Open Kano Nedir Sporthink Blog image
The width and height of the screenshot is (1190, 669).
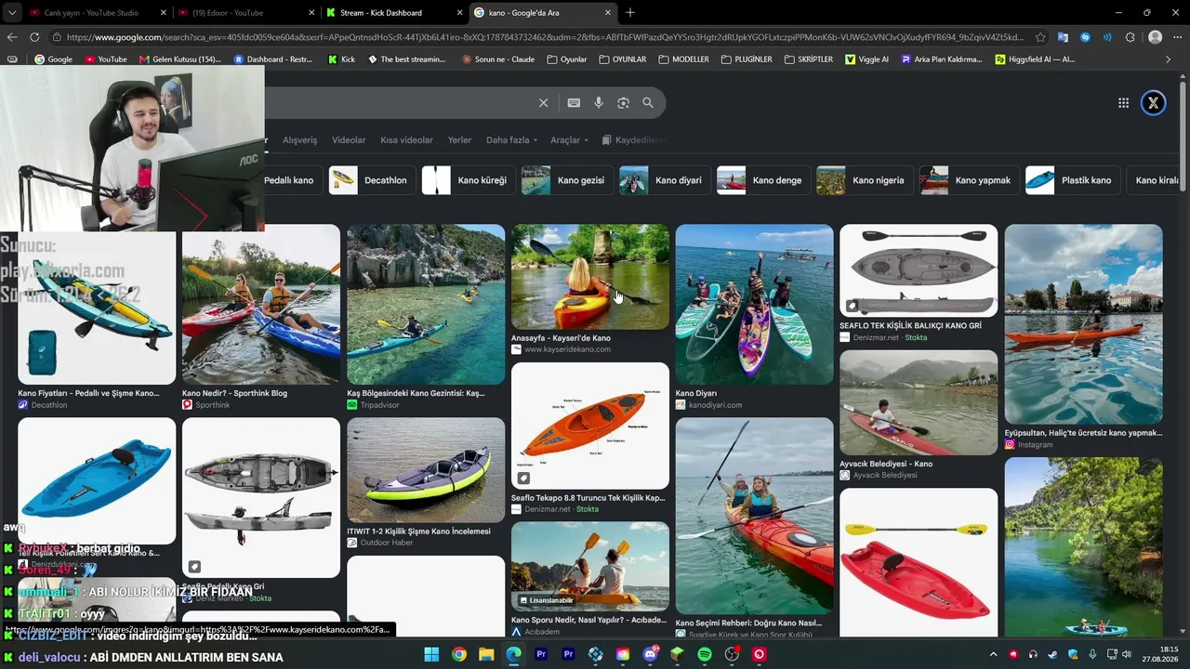[261, 304]
